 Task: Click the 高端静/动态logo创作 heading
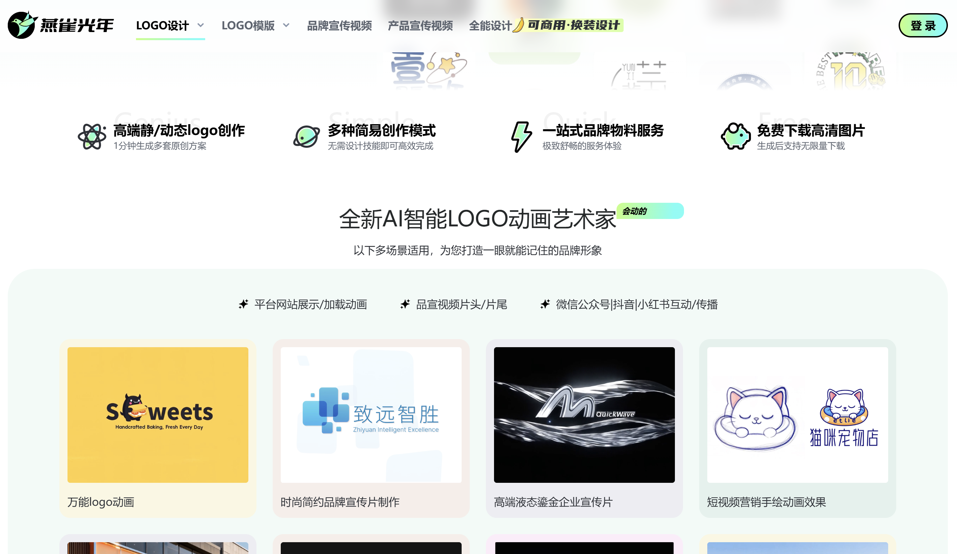point(179,131)
